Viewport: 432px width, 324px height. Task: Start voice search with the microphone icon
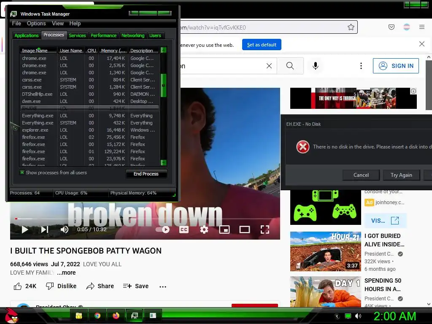coord(316,66)
